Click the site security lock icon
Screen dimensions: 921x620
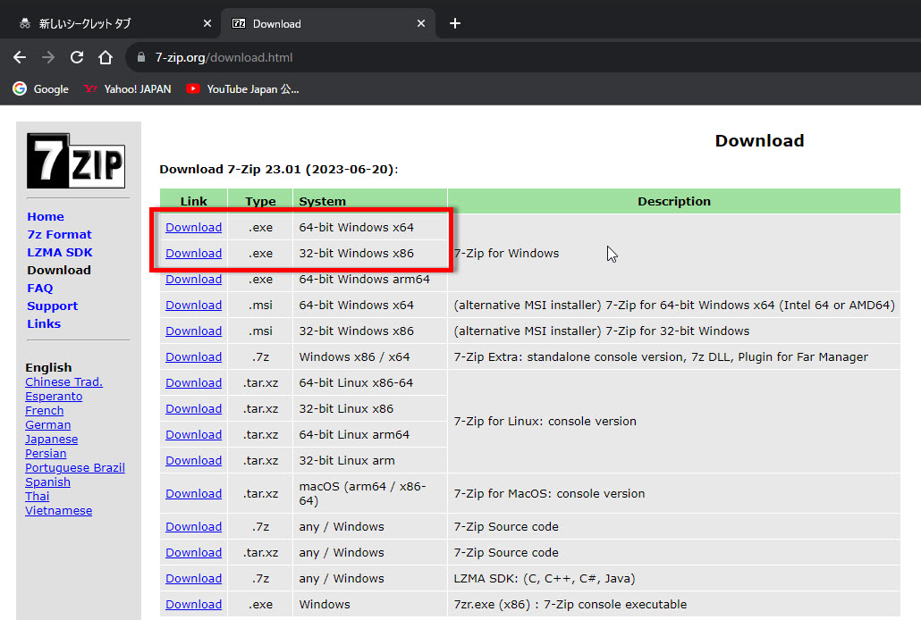coord(140,57)
